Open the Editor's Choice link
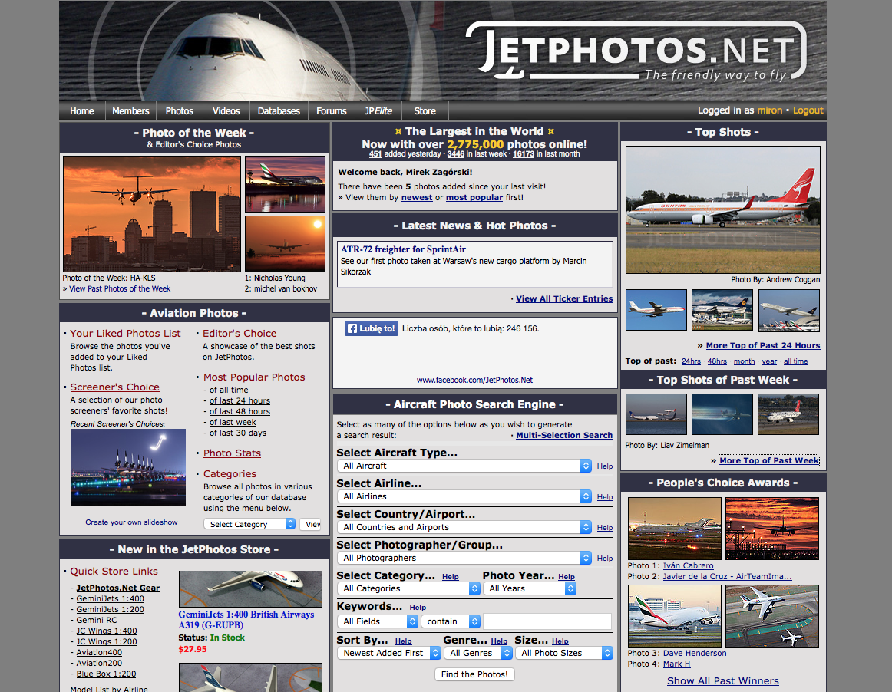 point(240,333)
